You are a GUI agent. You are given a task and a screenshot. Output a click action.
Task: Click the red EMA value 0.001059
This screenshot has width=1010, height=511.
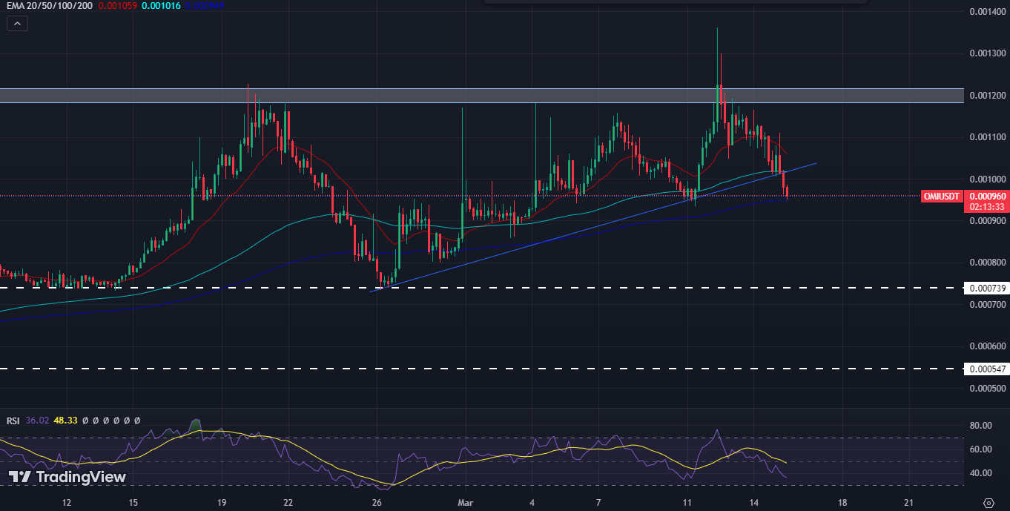[x=119, y=6]
